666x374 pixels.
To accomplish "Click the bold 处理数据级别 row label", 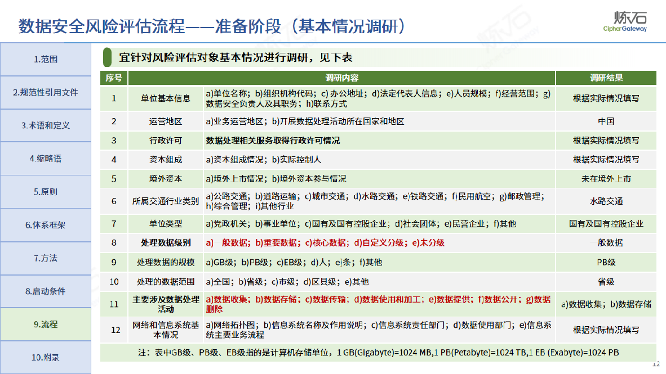I will coord(166,242).
